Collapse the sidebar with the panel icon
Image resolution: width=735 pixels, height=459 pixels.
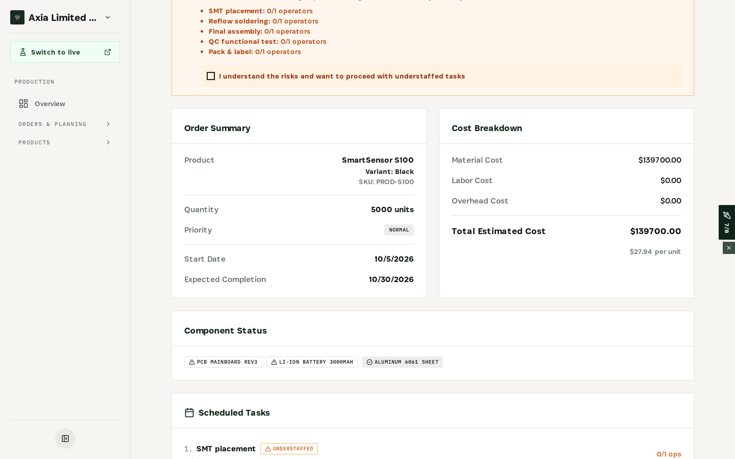point(65,439)
